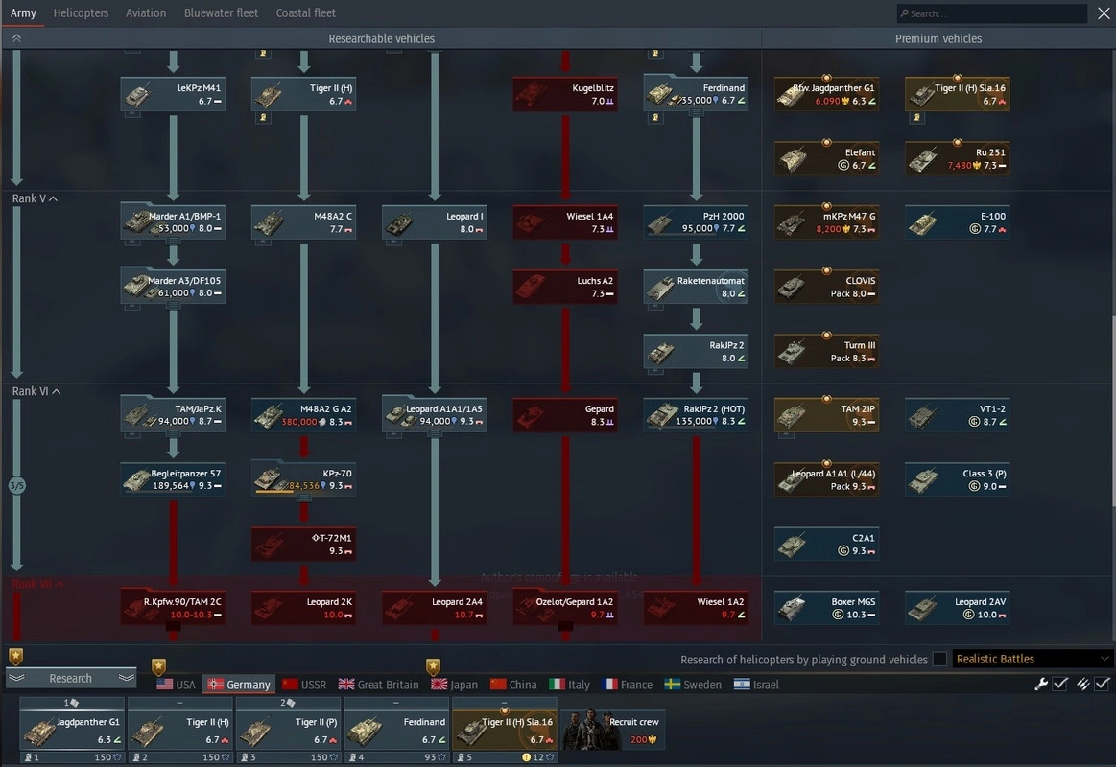This screenshot has height=767, width=1116.
Task: Select the Germany nation flag
Action: [239, 685]
